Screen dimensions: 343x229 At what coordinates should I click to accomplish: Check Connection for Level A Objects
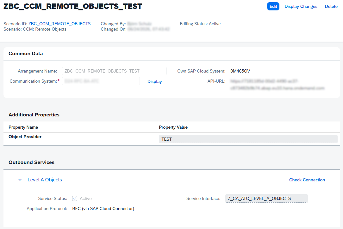pos(307,180)
